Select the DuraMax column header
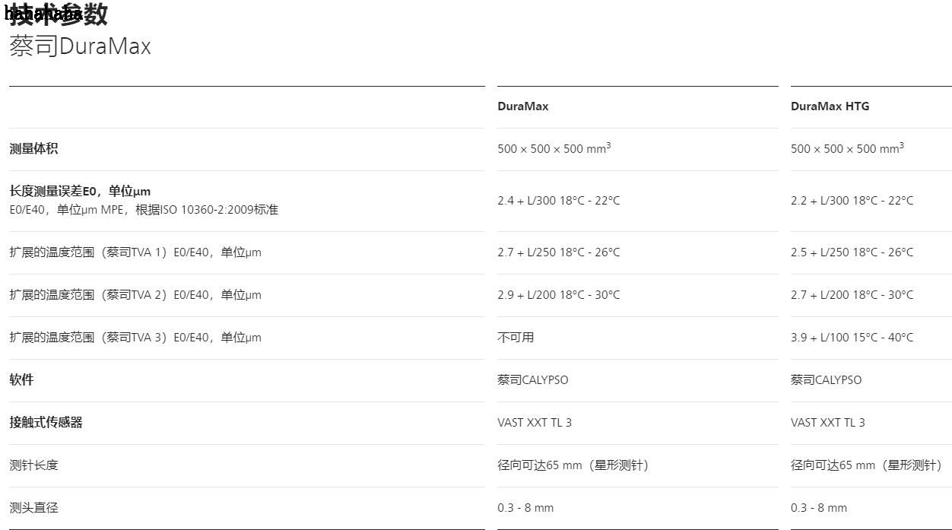This screenshot has width=952, height=530. coord(523,106)
